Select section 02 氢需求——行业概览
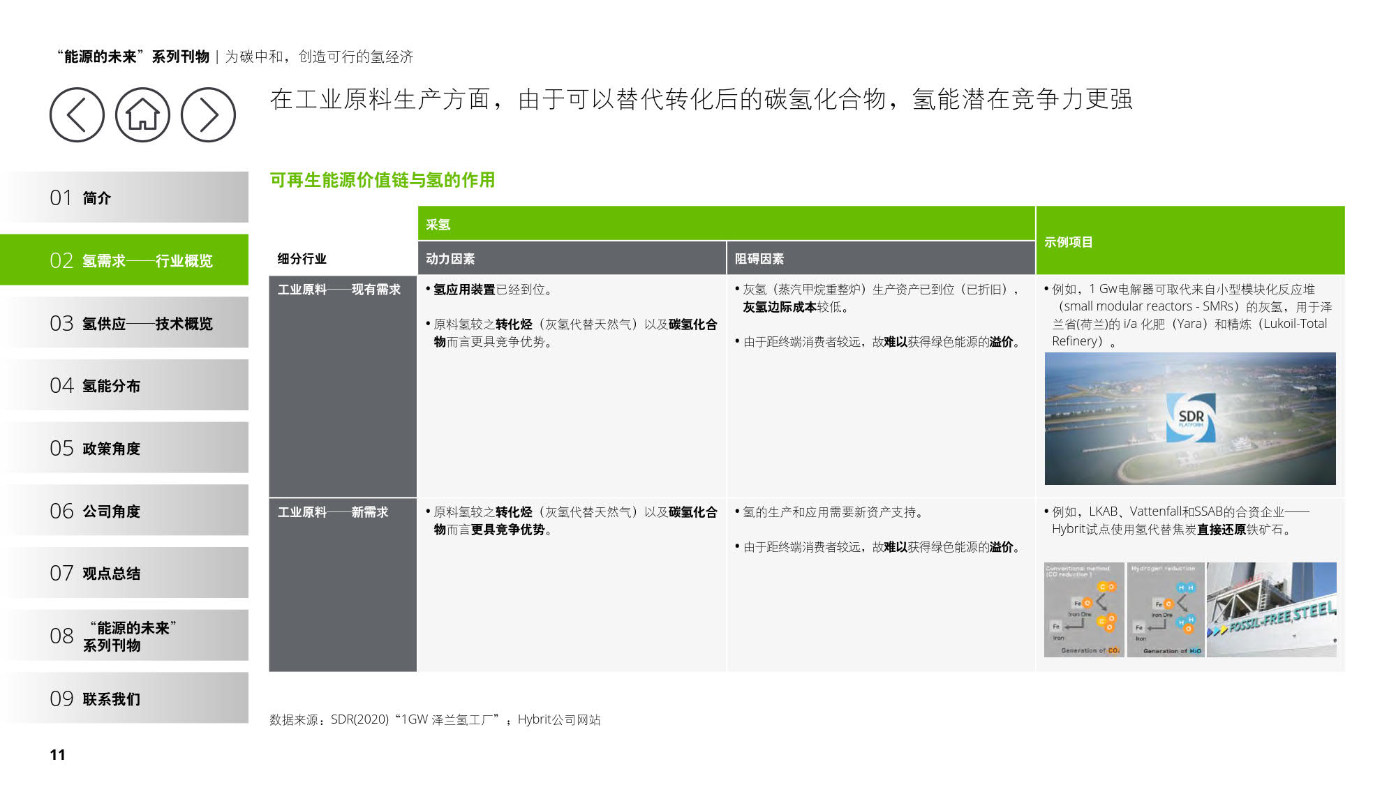1396x785 pixels. click(x=124, y=260)
